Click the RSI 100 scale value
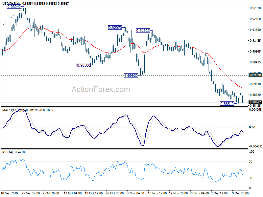The image size is (263, 197). click(x=252, y=152)
